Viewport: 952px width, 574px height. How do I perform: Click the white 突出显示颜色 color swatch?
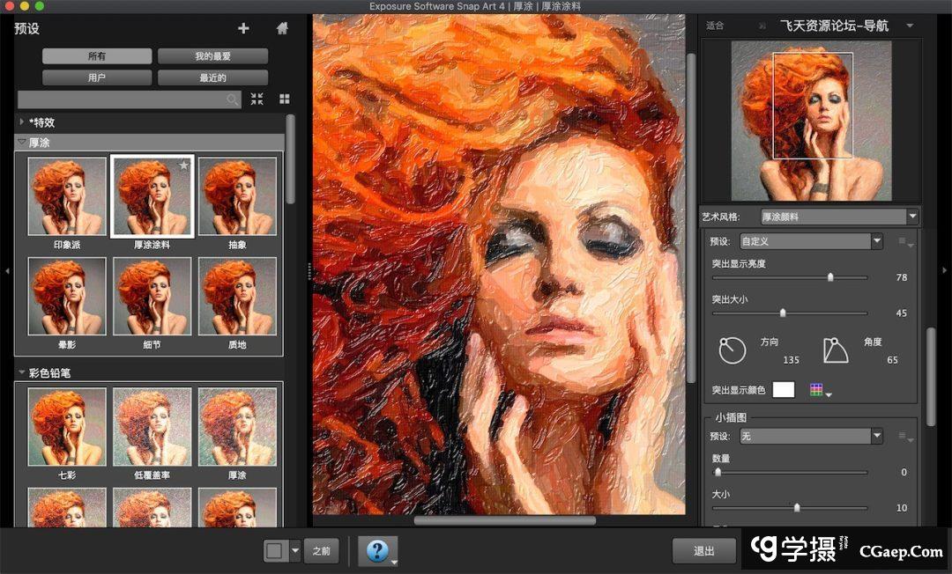783,390
